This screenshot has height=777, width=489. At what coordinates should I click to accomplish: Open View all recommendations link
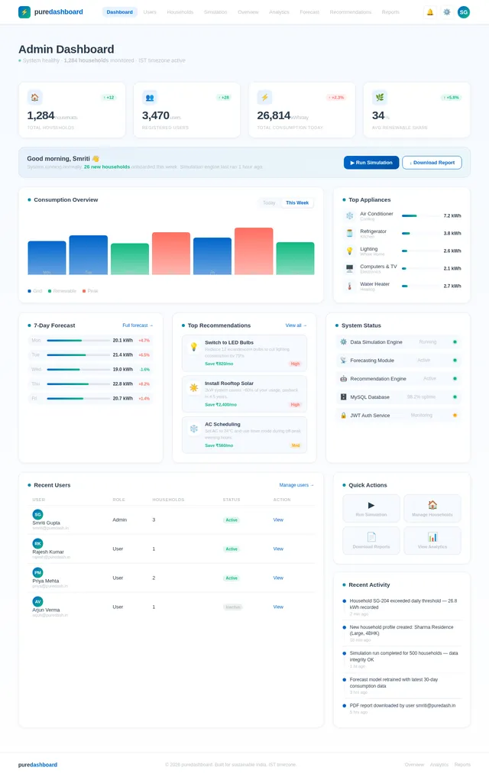pos(296,325)
